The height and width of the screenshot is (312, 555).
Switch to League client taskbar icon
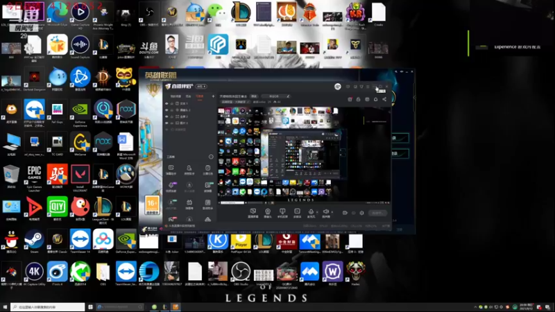pos(164,307)
